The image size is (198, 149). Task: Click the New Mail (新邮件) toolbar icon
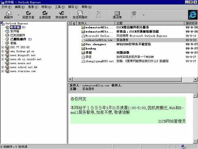tap(8, 14)
